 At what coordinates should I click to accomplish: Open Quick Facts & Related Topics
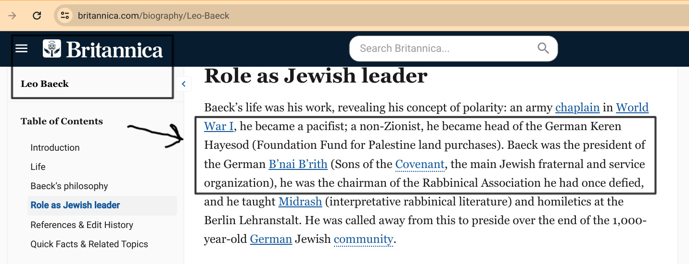tap(89, 244)
